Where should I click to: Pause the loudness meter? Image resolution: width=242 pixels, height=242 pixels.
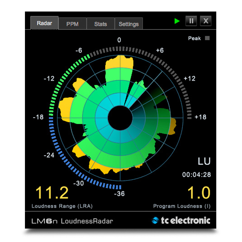[191, 21]
